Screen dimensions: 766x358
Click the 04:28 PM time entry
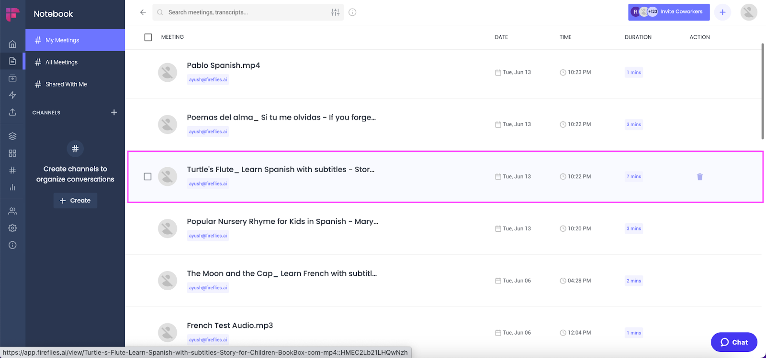point(575,281)
